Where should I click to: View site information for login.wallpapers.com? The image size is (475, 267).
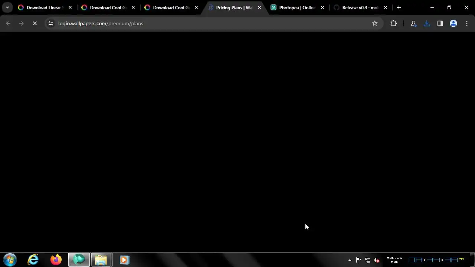tap(51, 23)
